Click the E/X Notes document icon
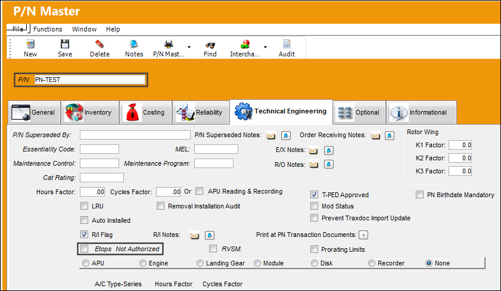The height and width of the screenshot is (291, 501). [x=329, y=150]
